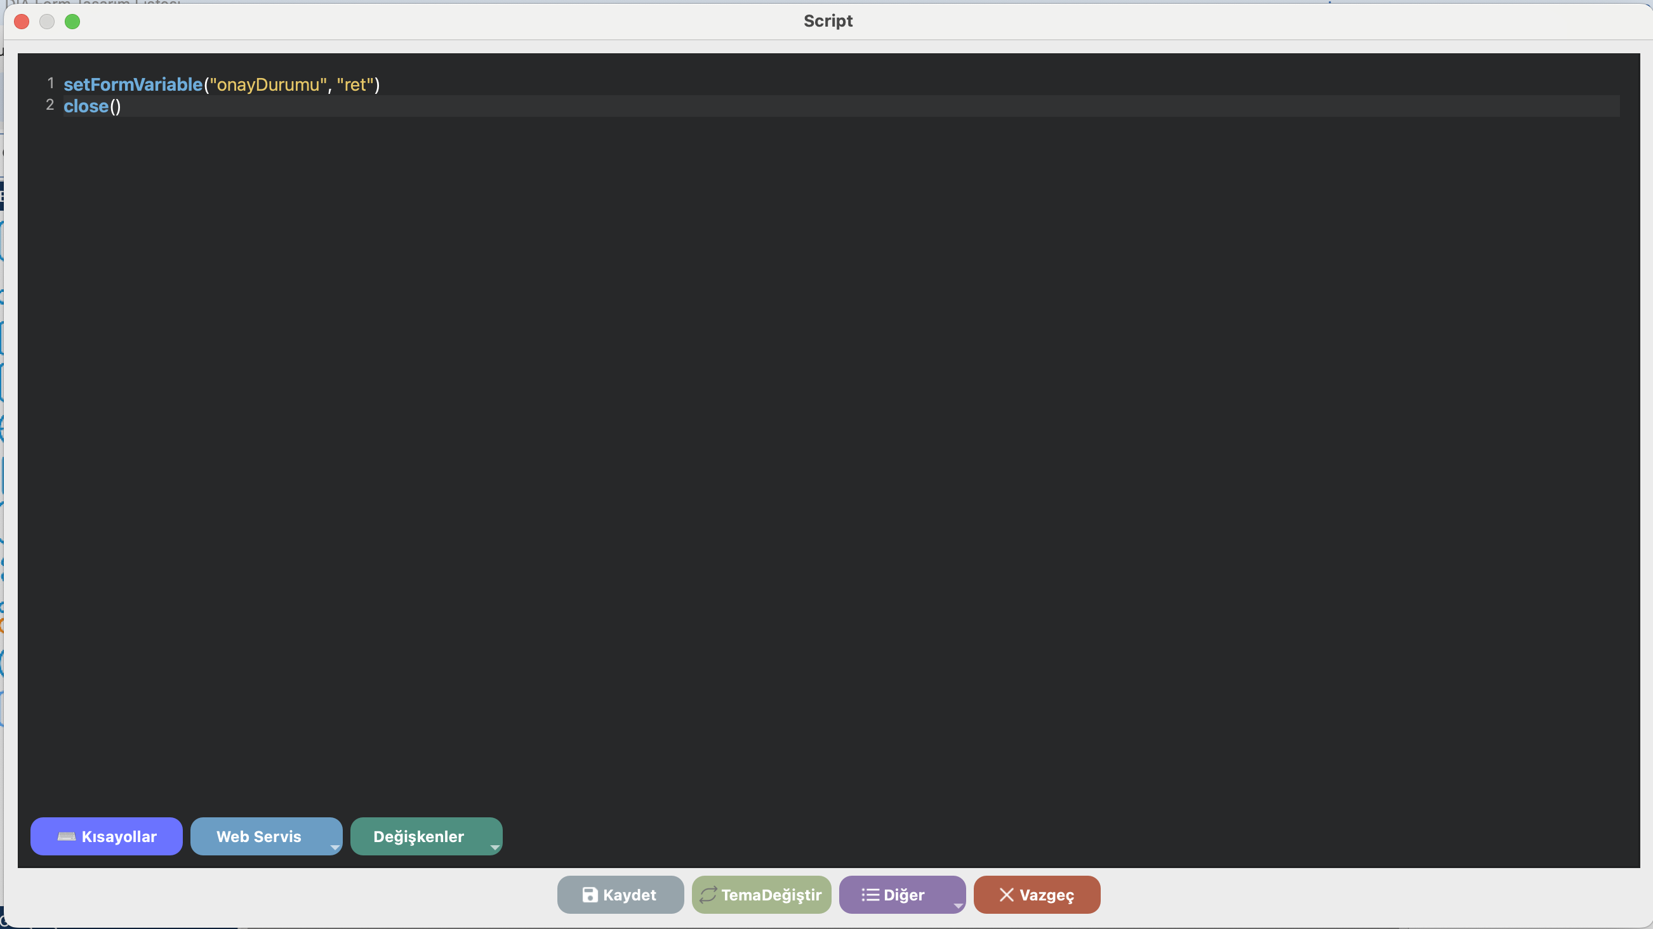Click the list icon on Diğer
The image size is (1653, 929).
[x=870, y=894]
